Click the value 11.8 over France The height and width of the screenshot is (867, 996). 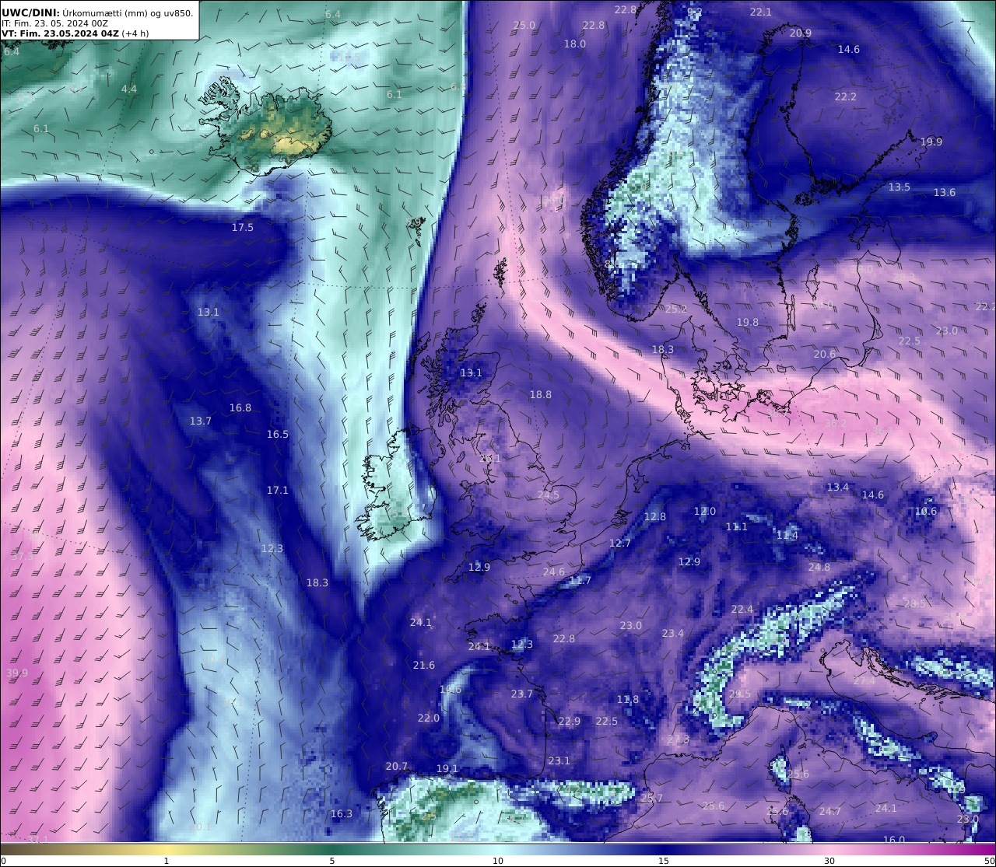(628, 699)
